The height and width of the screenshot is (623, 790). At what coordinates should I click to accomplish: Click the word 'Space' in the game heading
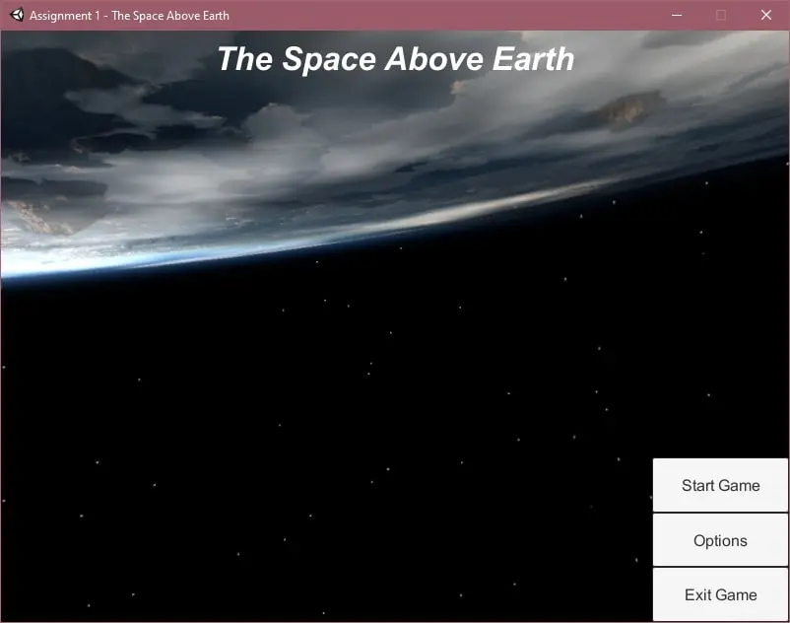[x=330, y=59]
